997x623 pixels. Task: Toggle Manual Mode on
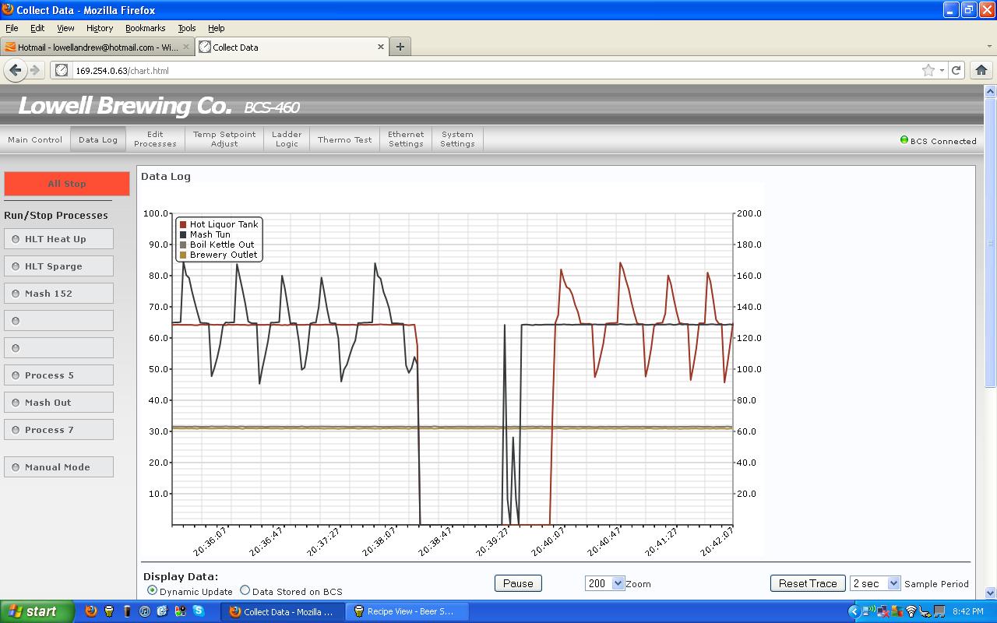58,467
